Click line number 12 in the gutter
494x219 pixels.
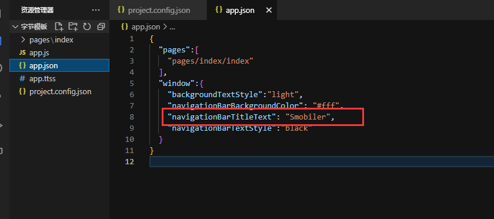(x=129, y=161)
